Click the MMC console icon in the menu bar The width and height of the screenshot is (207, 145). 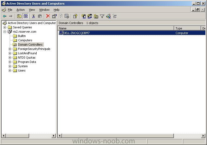coord(4,10)
